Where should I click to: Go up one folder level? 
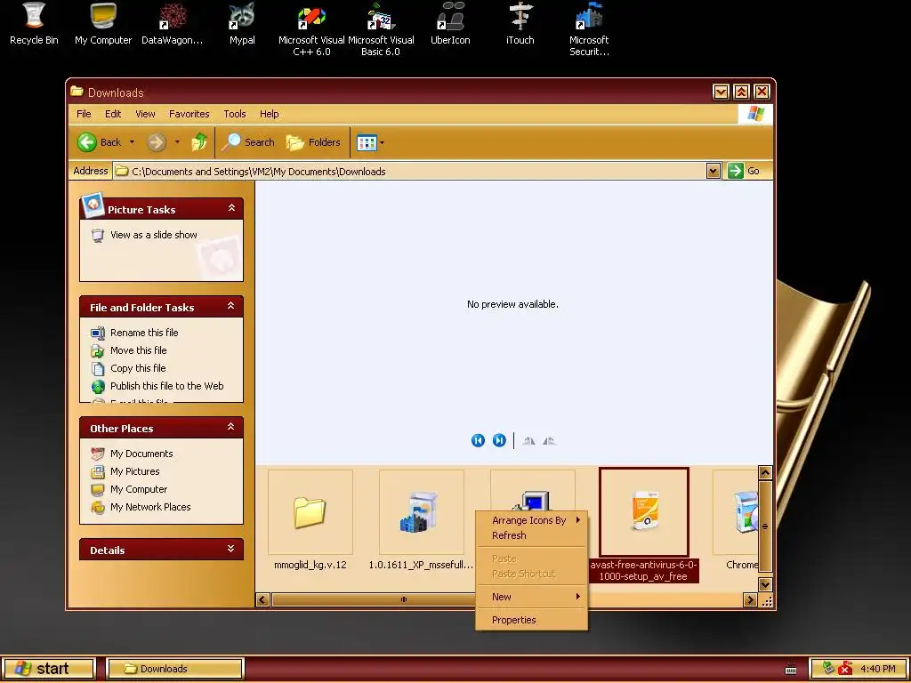point(199,142)
